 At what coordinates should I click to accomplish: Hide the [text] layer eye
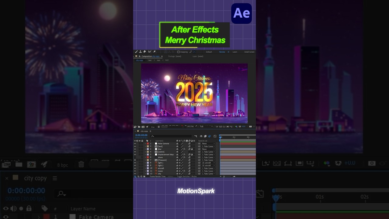tap(135, 146)
